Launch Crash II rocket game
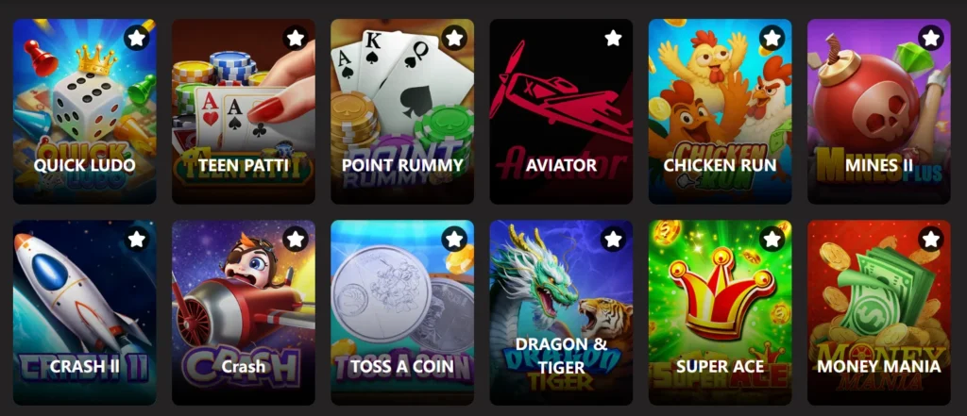The height and width of the screenshot is (416, 967). click(x=84, y=312)
